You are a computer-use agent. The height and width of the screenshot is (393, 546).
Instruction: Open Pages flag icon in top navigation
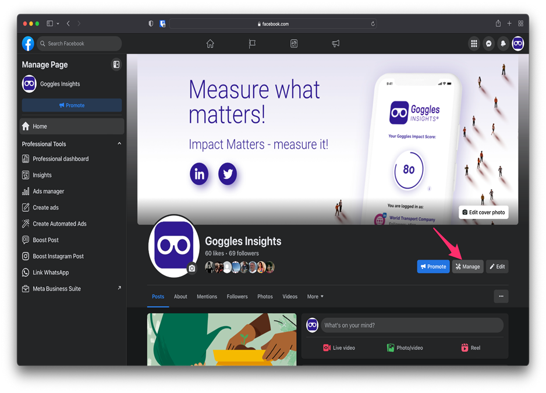[252, 44]
